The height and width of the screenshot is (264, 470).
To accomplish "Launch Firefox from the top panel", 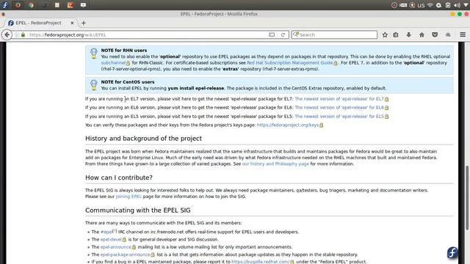I will (x=18, y=5).
